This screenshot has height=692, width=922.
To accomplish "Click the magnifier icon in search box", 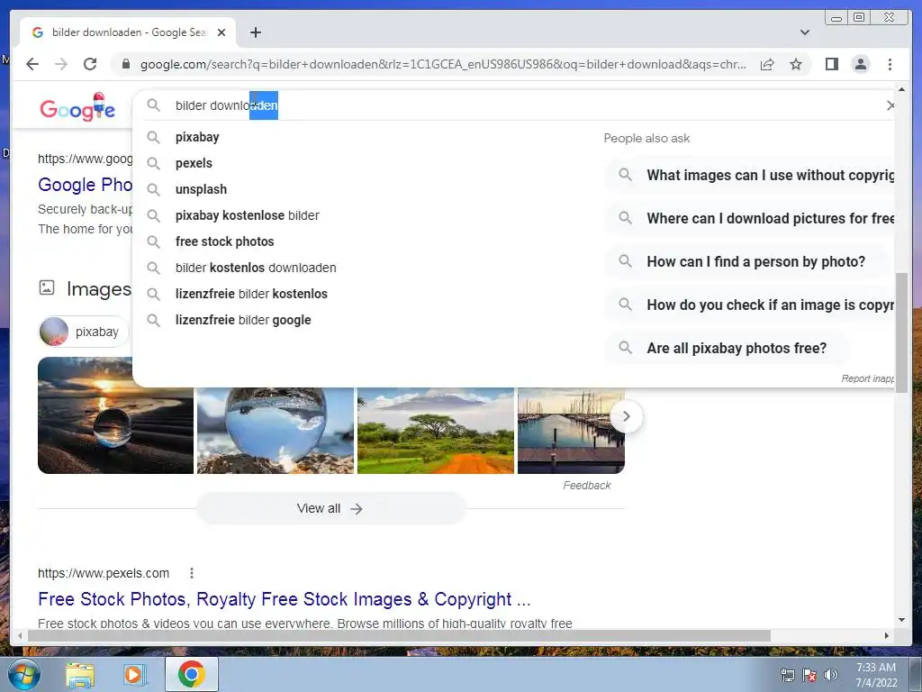I will [153, 105].
